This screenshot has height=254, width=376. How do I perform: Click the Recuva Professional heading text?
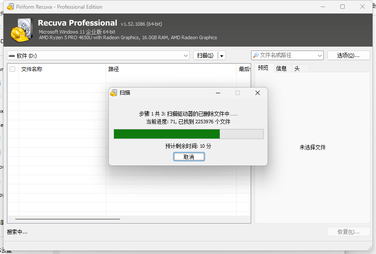pyautogui.click(x=77, y=23)
